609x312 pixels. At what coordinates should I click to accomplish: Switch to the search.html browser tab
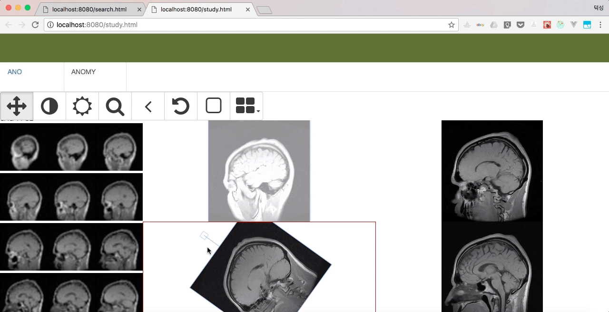pos(89,10)
